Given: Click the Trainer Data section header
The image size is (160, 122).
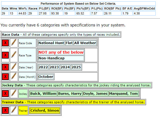Looking at the screenshot, I should click(x=73, y=102).
